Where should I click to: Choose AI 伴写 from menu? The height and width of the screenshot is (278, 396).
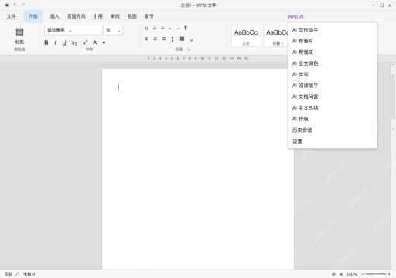point(333,75)
